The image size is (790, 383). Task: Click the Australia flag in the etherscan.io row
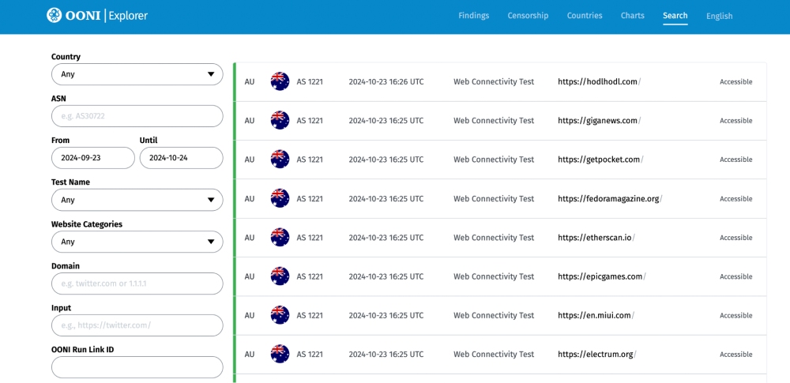click(x=280, y=237)
